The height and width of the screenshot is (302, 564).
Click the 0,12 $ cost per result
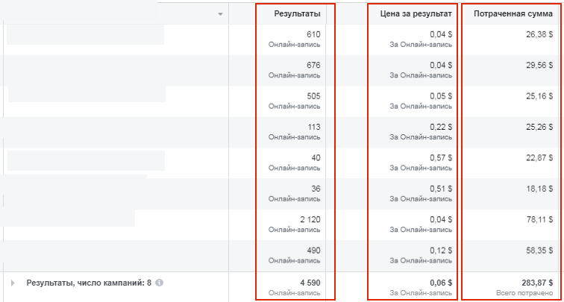pos(441,251)
